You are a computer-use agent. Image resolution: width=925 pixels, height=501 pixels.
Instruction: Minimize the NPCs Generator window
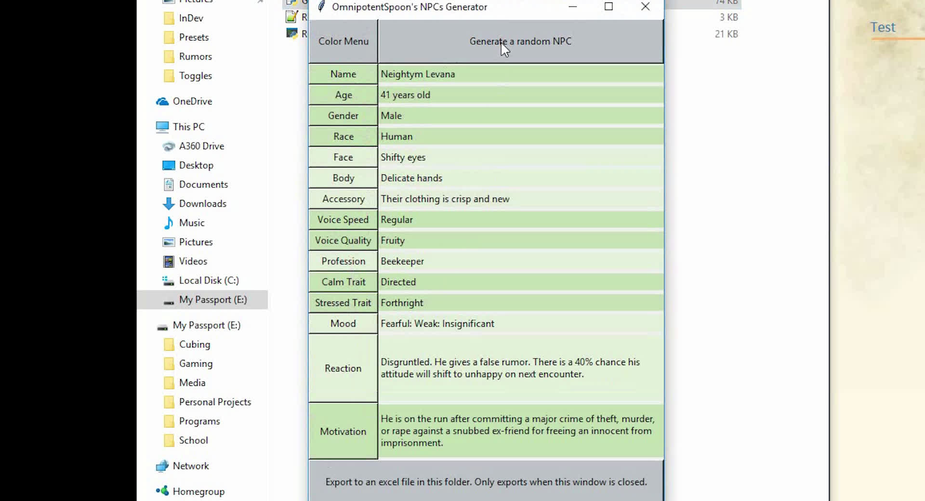click(572, 7)
